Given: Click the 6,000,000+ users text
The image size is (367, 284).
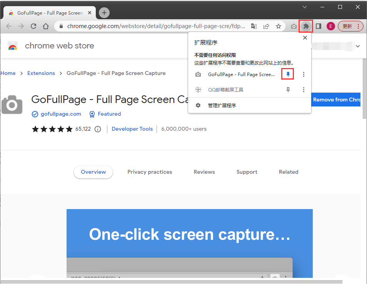Looking at the screenshot, I should (184, 129).
